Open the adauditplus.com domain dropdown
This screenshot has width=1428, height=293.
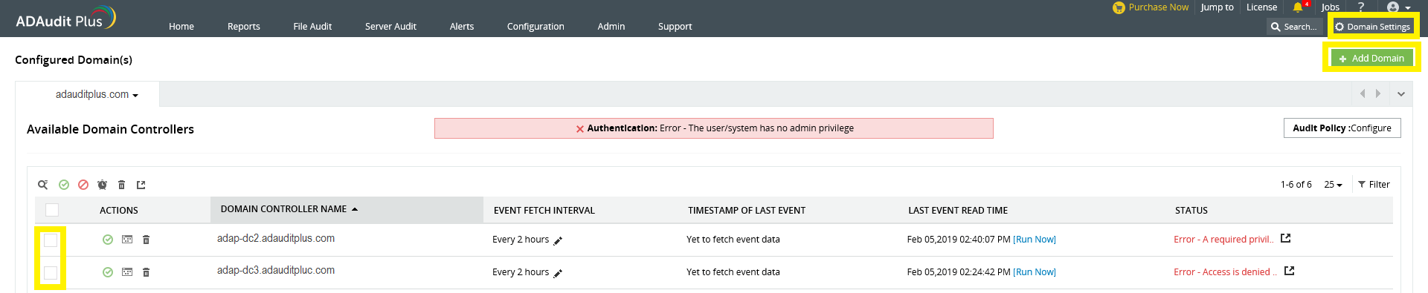coord(97,94)
